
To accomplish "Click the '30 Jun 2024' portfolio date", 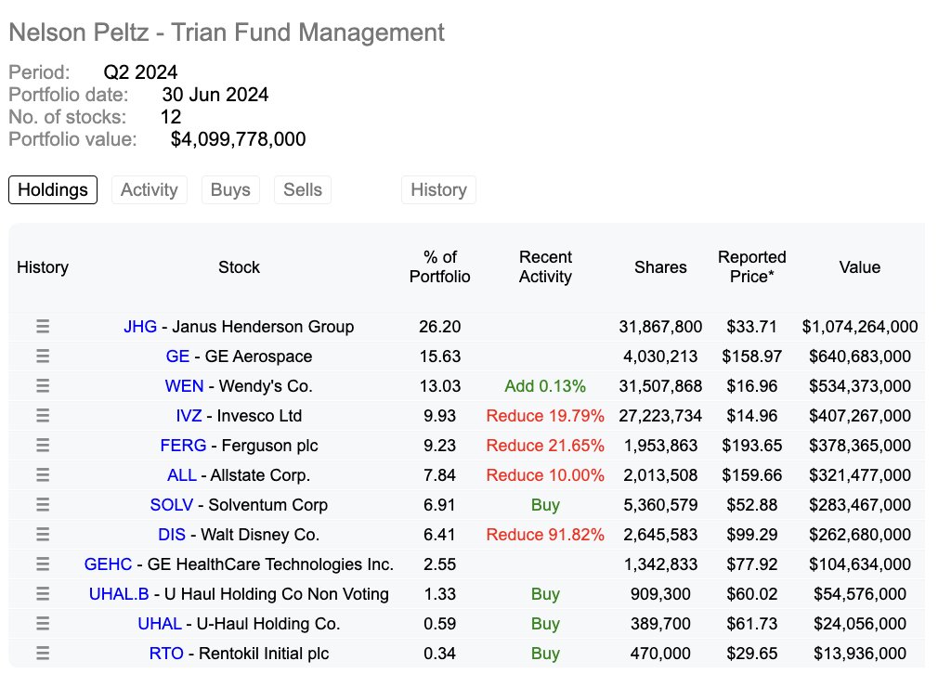I will click(x=215, y=95).
